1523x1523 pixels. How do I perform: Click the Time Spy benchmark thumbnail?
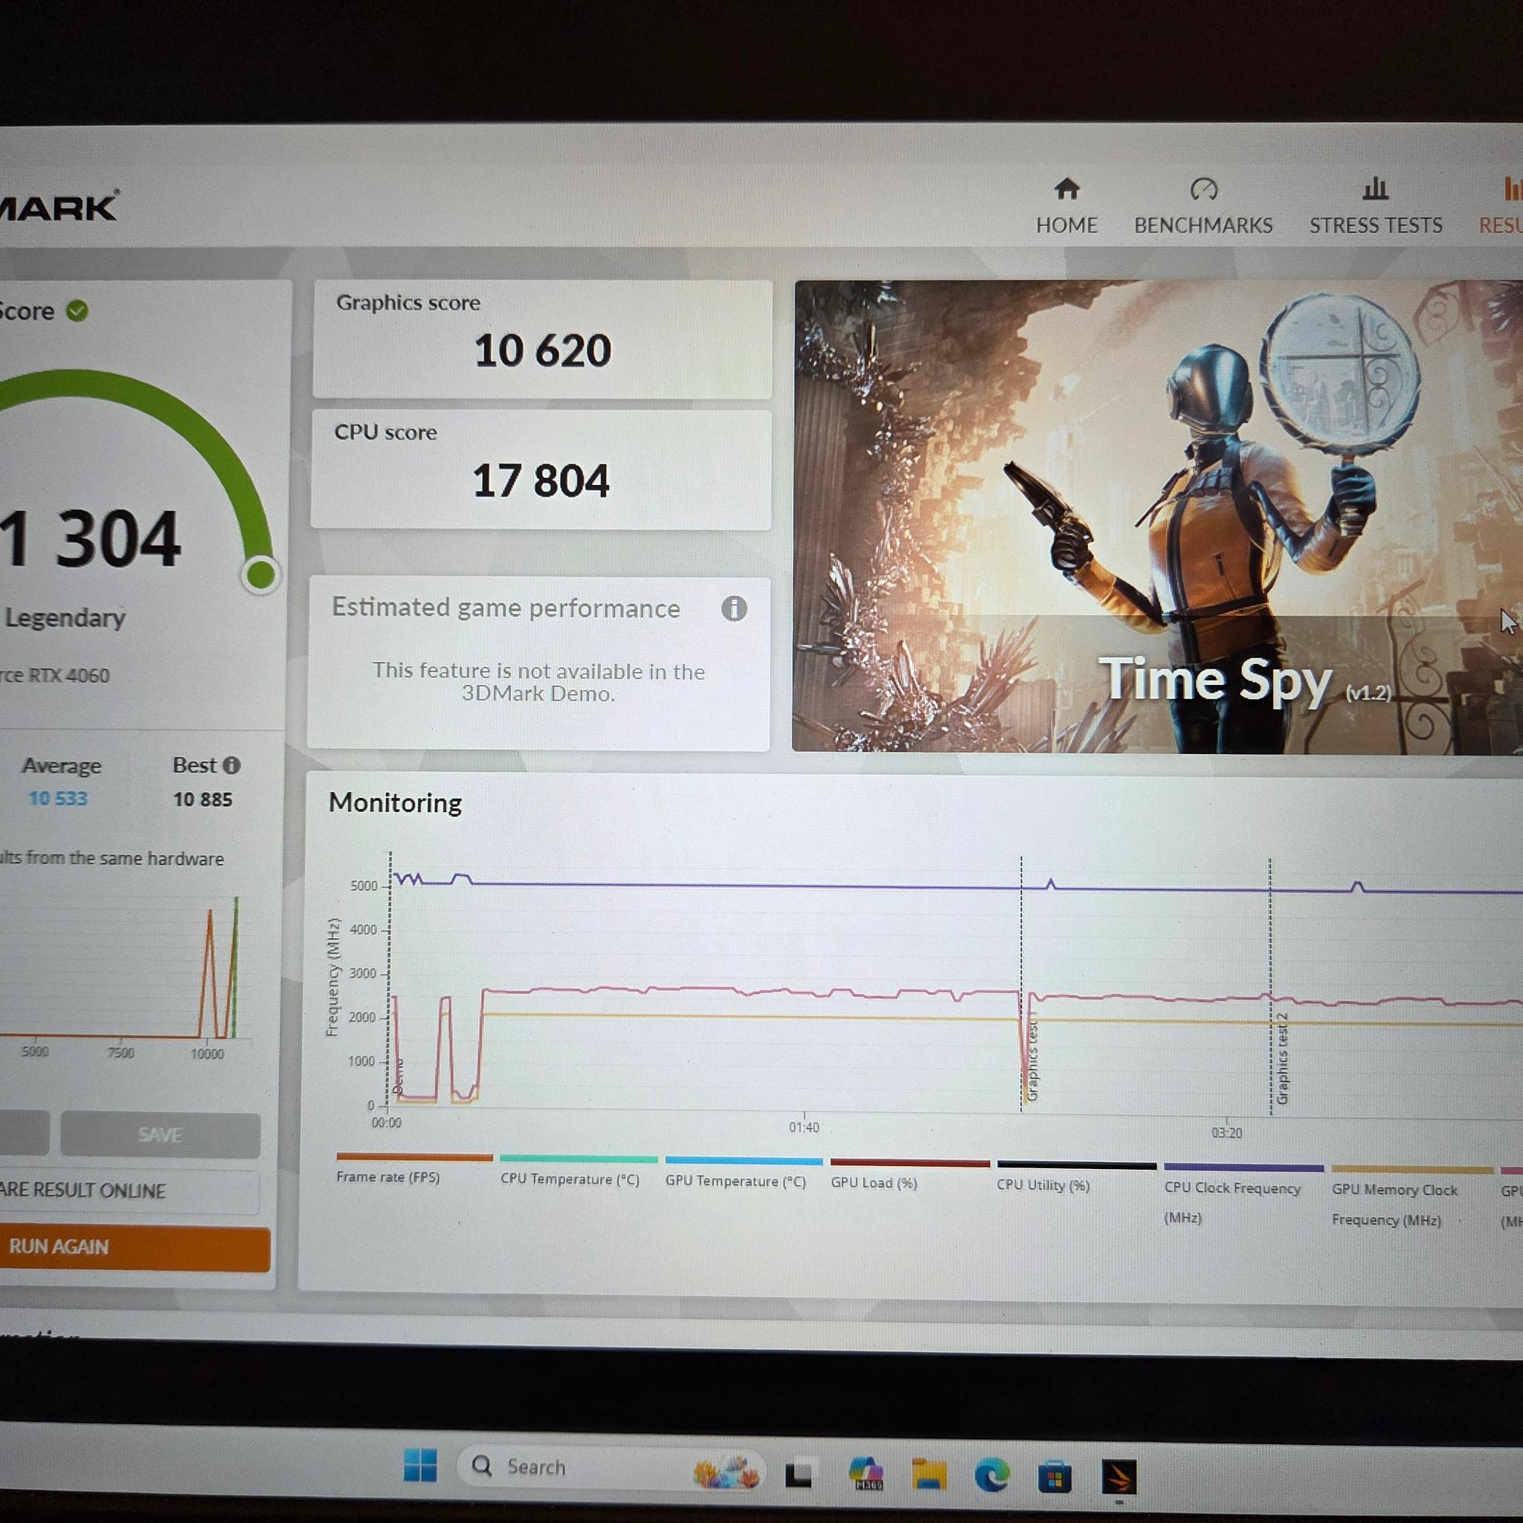(1157, 517)
